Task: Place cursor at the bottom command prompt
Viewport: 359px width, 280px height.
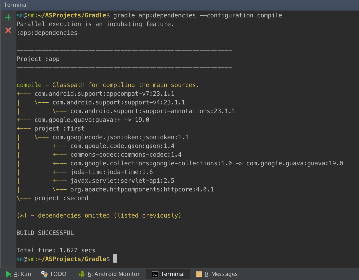Action: tap(115, 259)
